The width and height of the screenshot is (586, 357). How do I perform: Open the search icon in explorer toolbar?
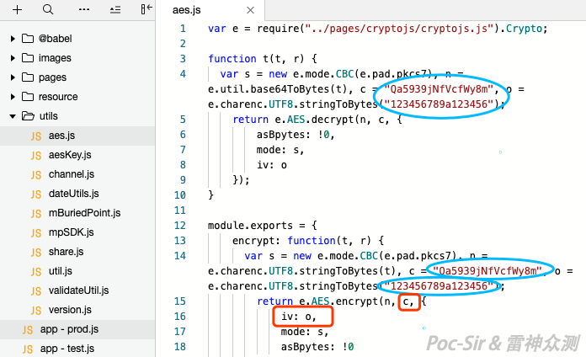[48, 9]
